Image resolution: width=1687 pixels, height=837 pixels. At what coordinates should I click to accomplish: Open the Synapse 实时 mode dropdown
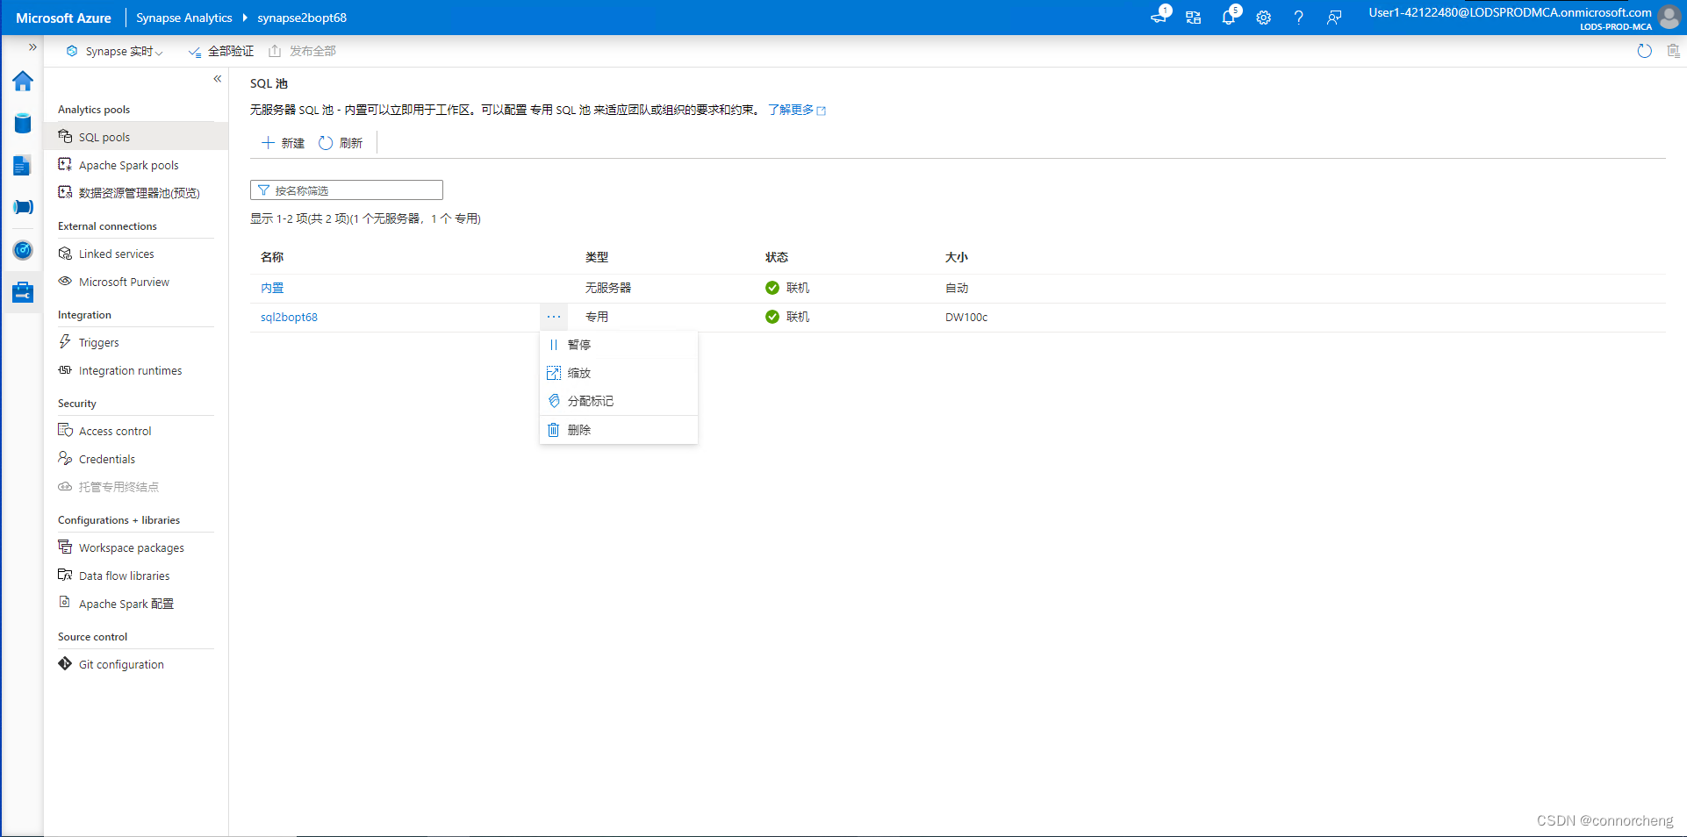tap(115, 52)
